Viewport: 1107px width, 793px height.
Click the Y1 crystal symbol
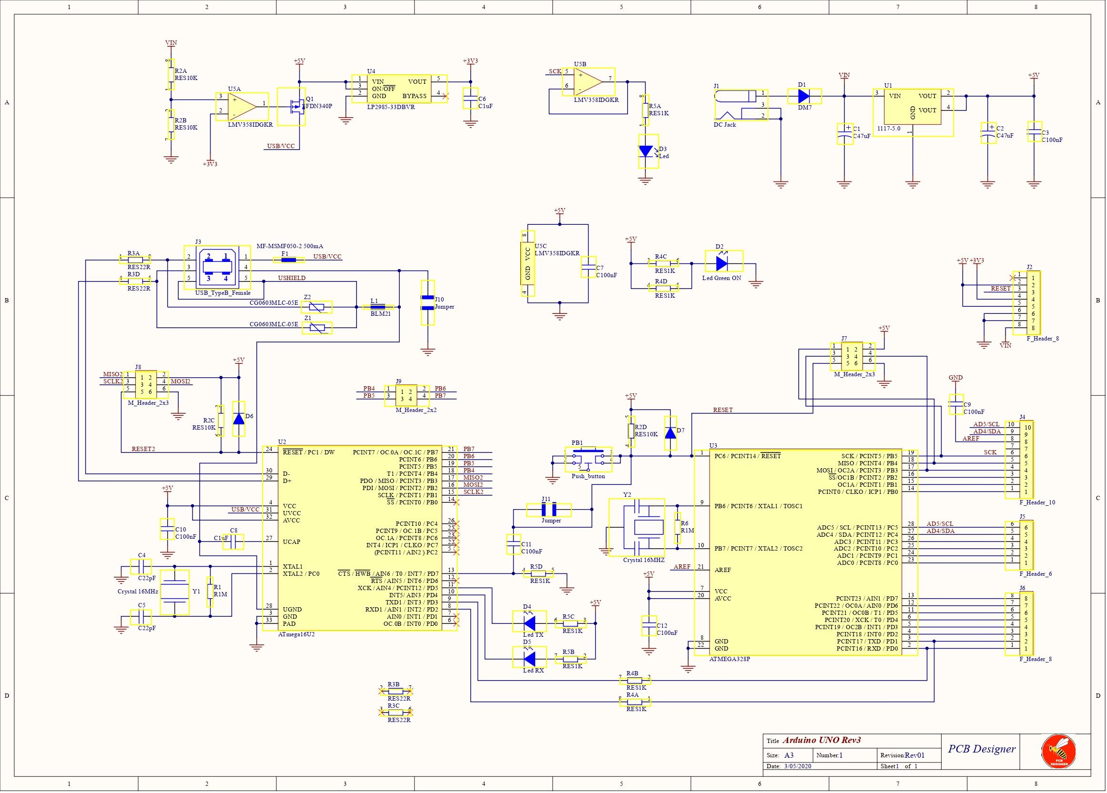tap(174, 592)
